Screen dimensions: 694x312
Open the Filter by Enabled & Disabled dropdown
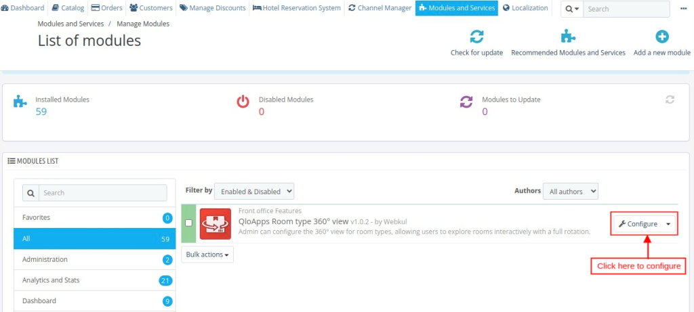[254, 192]
